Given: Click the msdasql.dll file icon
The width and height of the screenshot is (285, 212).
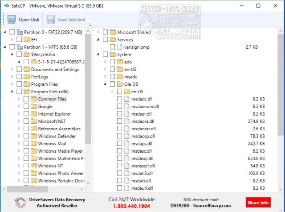Looking at the screenshot, I should coord(126,158).
